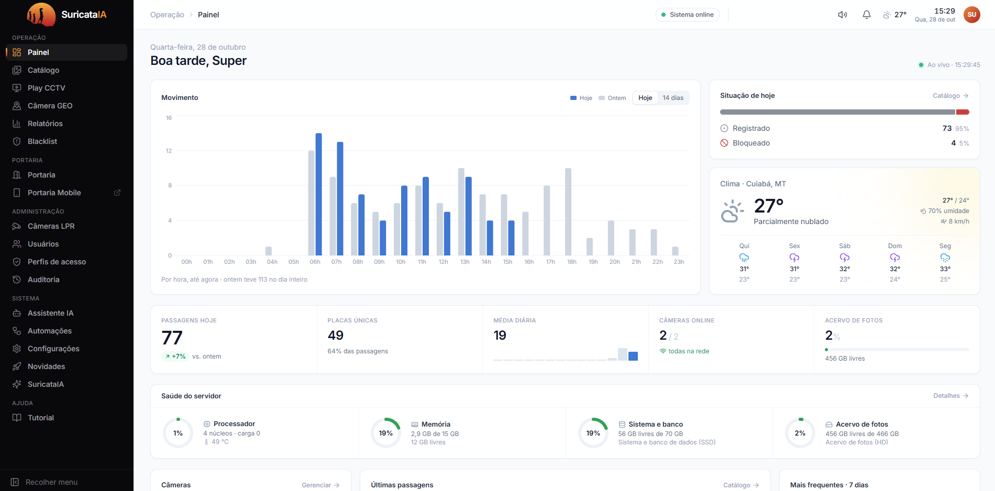Click the Portaria door icon
Viewport: 995px width, 491px height.
click(17, 175)
